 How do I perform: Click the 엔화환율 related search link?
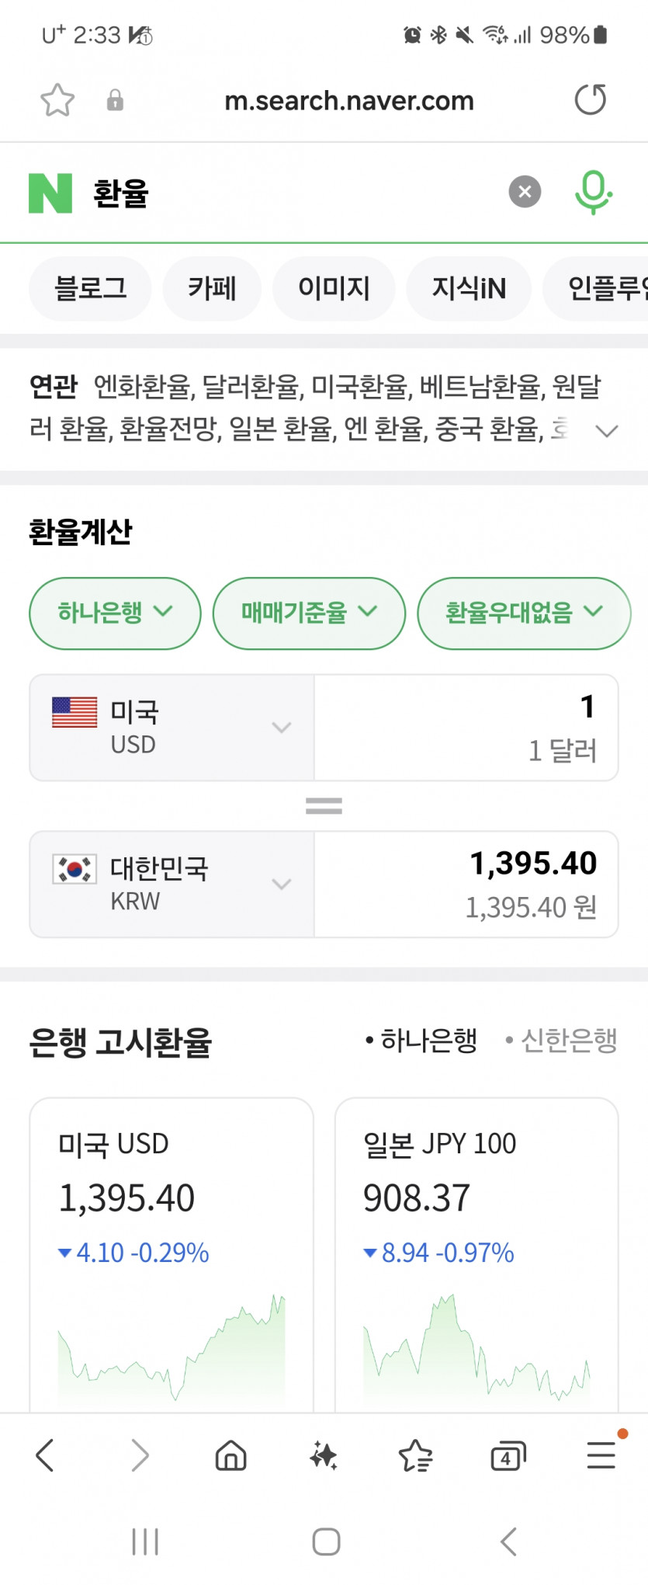click(x=143, y=386)
